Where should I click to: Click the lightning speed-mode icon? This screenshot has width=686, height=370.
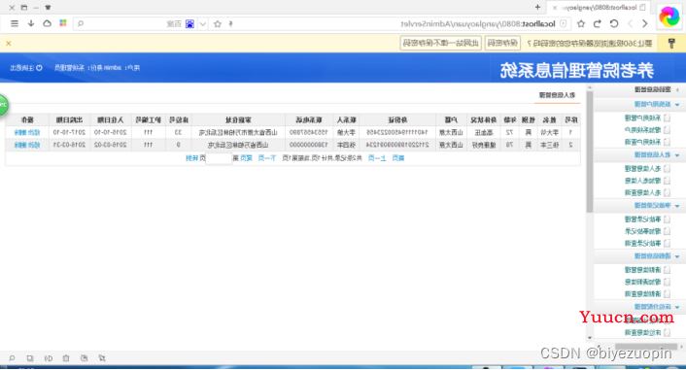click(x=230, y=23)
